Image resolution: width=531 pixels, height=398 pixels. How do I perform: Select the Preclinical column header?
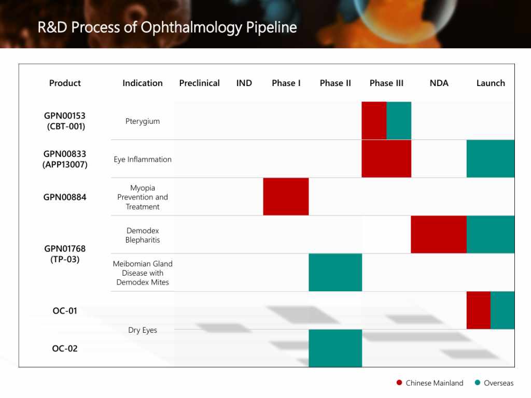click(x=199, y=83)
